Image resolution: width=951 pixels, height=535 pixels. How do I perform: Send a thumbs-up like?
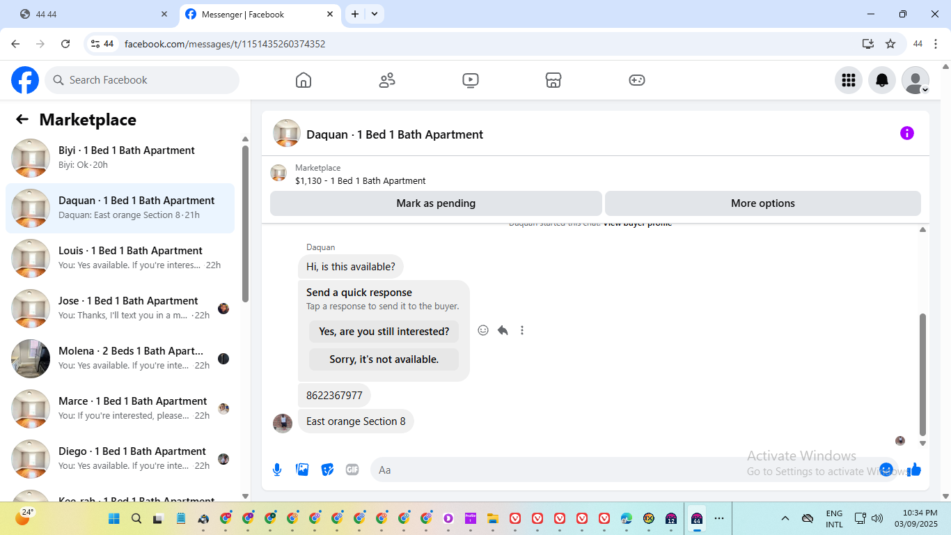(x=914, y=470)
